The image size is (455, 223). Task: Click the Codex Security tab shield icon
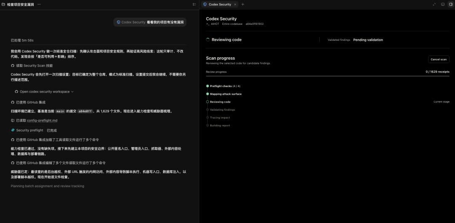205,4
